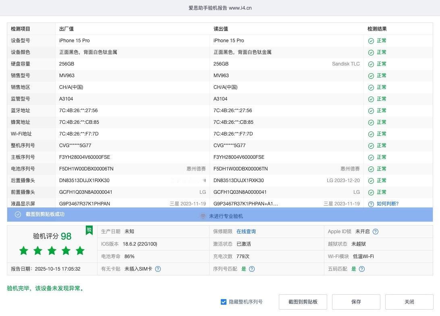Click the question mark icon in 液晶显示屏 row
Image resolution: width=440 pixels, height=316 pixels.
371,204
